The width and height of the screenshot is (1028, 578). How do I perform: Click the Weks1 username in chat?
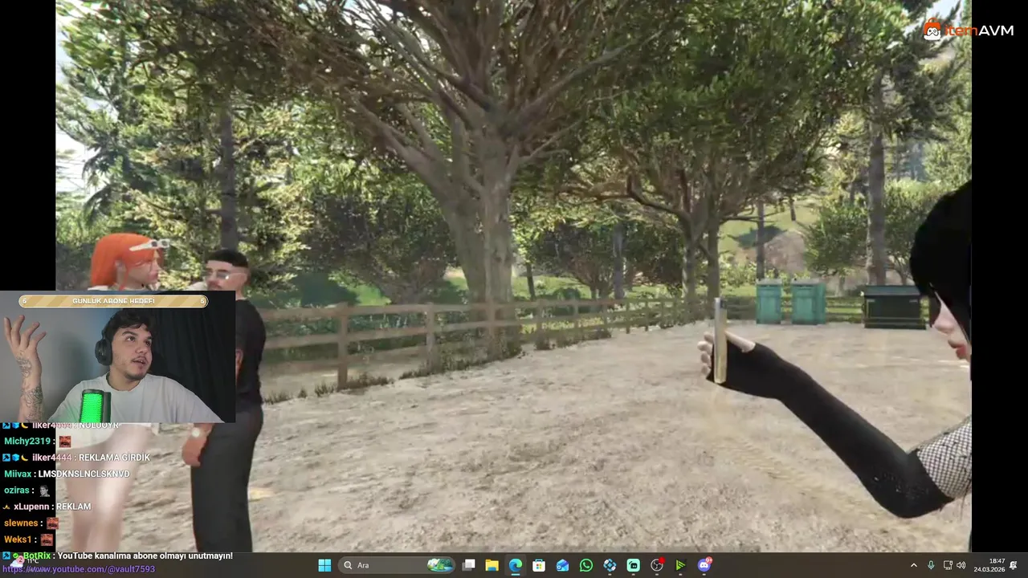coord(18,539)
